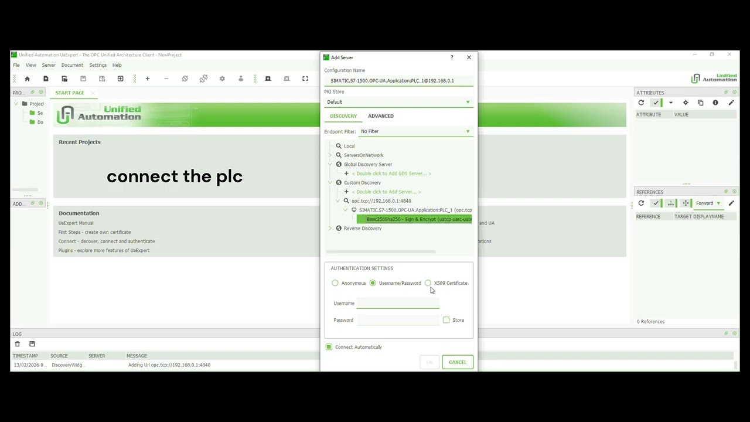The width and height of the screenshot is (750, 422).
Task: Click the New Document icon in toolbar
Action: 46,79
